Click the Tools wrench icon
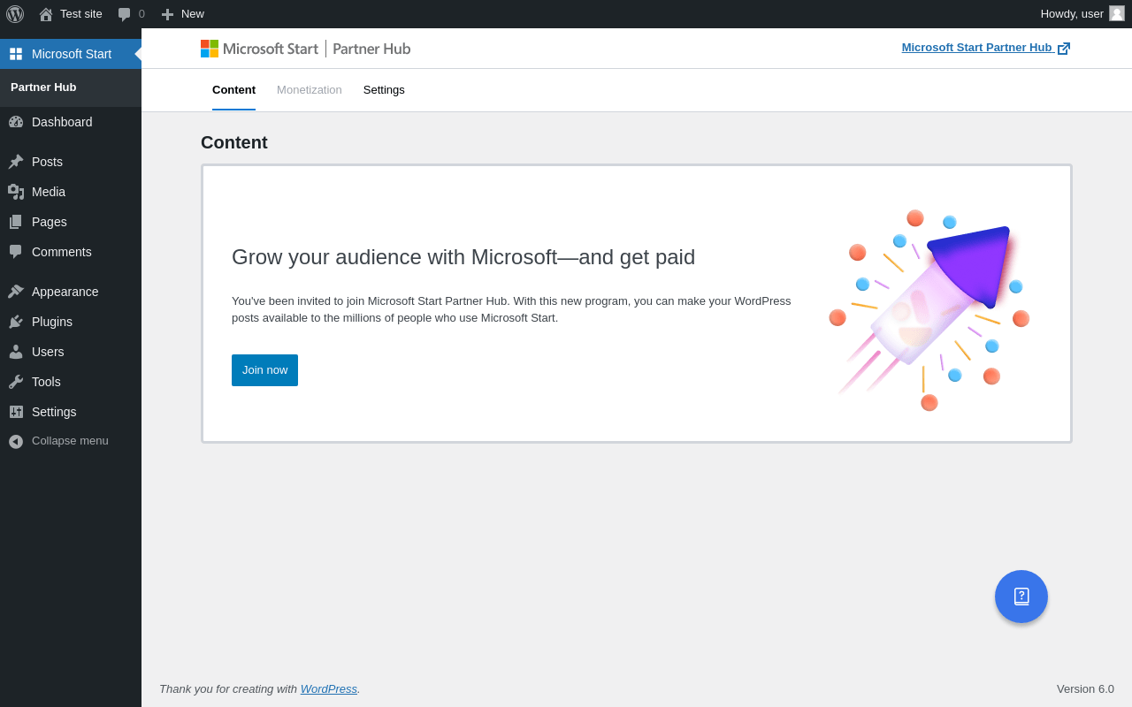The image size is (1132, 707). click(x=16, y=382)
